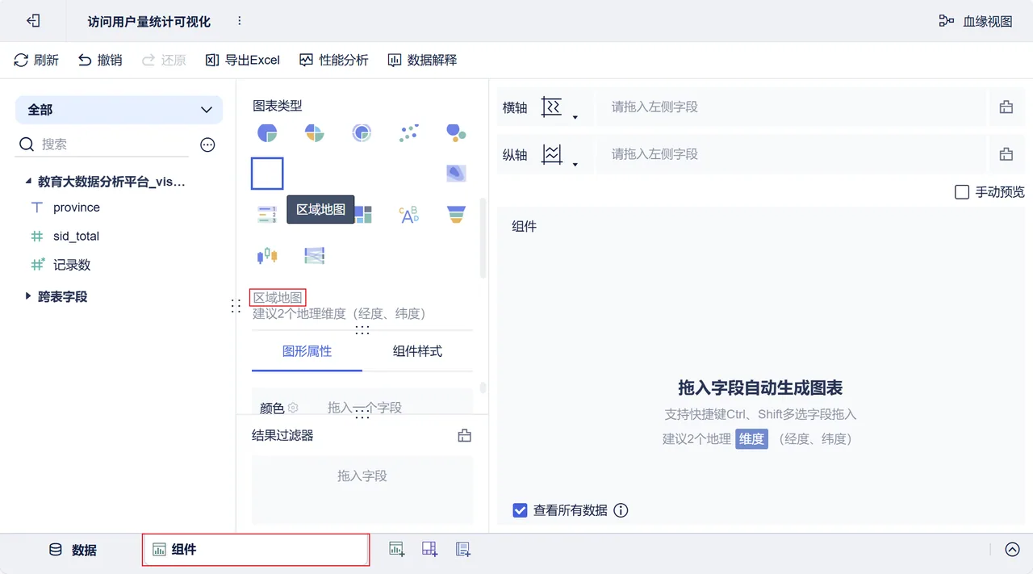This screenshot has width=1033, height=574.
Task: Choose the scatter plot chart type
Action: pyautogui.click(x=409, y=132)
